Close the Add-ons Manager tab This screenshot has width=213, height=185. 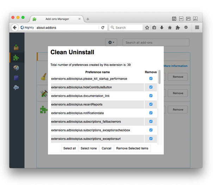[80, 19]
